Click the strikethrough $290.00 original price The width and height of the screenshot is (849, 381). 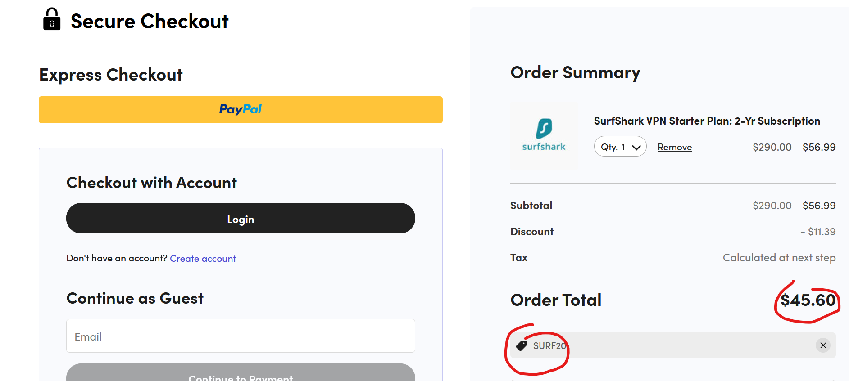772,147
